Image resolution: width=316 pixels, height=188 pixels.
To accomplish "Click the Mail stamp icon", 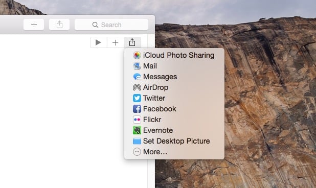I will tap(137, 66).
